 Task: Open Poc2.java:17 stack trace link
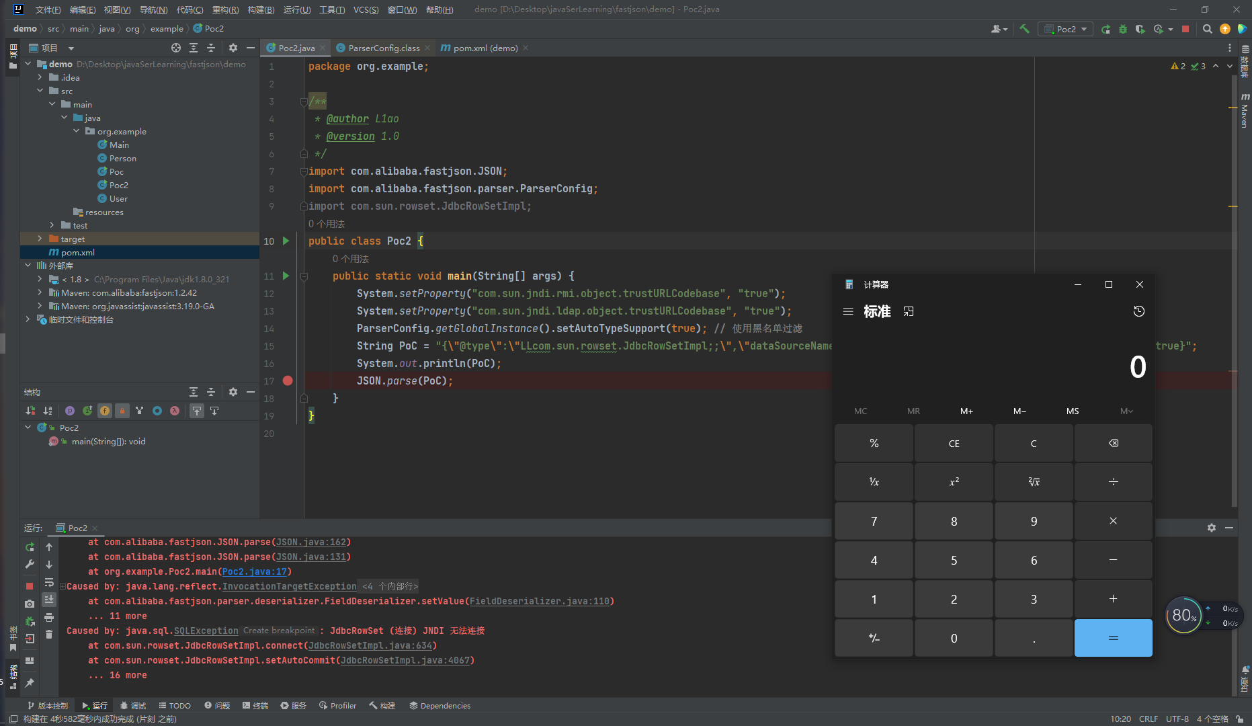click(254, 571)
